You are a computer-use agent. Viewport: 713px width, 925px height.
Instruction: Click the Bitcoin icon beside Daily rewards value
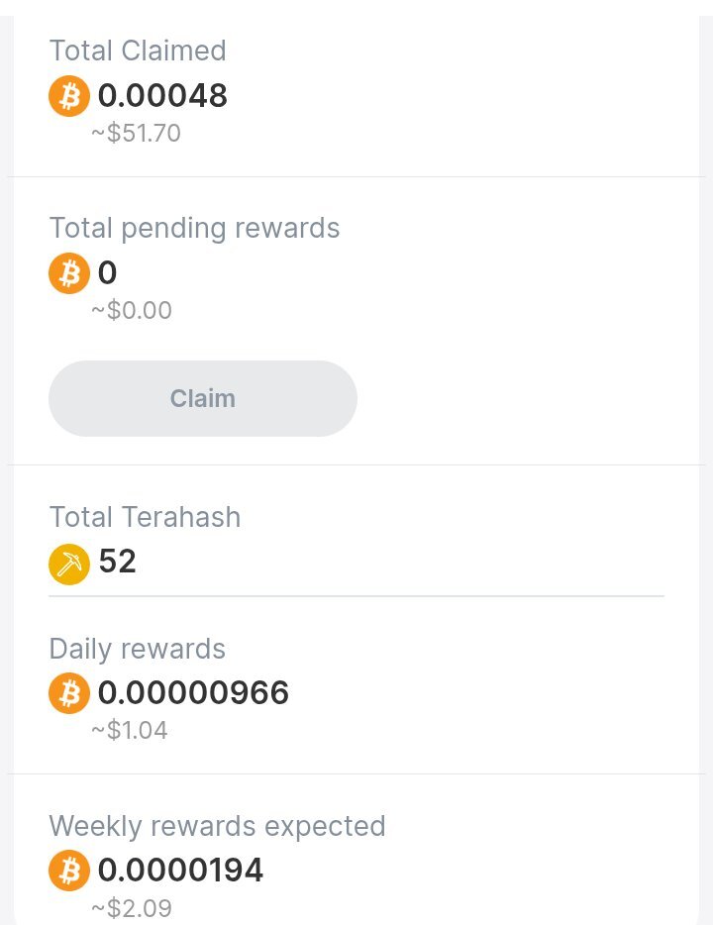(69, 693)
